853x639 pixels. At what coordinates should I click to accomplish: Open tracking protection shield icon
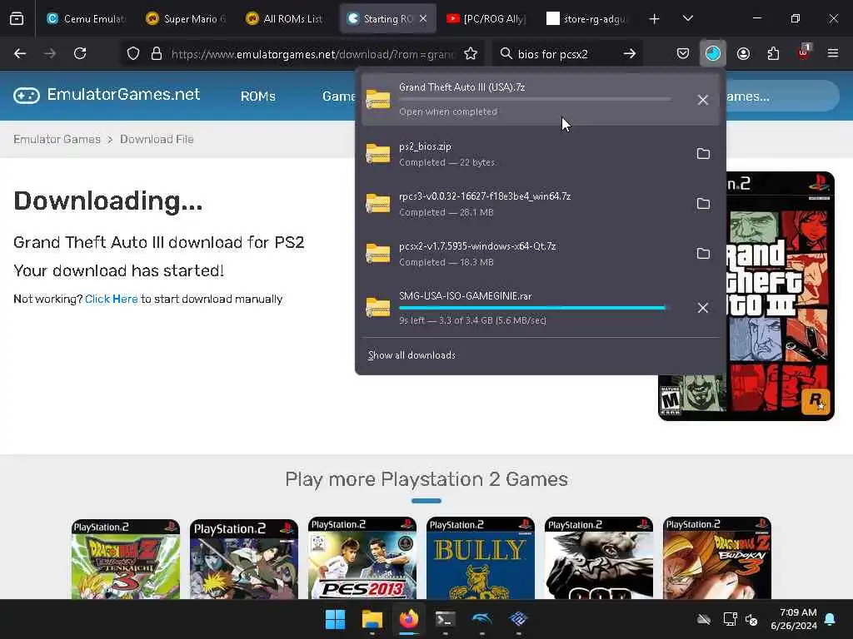tap(133, 53)
